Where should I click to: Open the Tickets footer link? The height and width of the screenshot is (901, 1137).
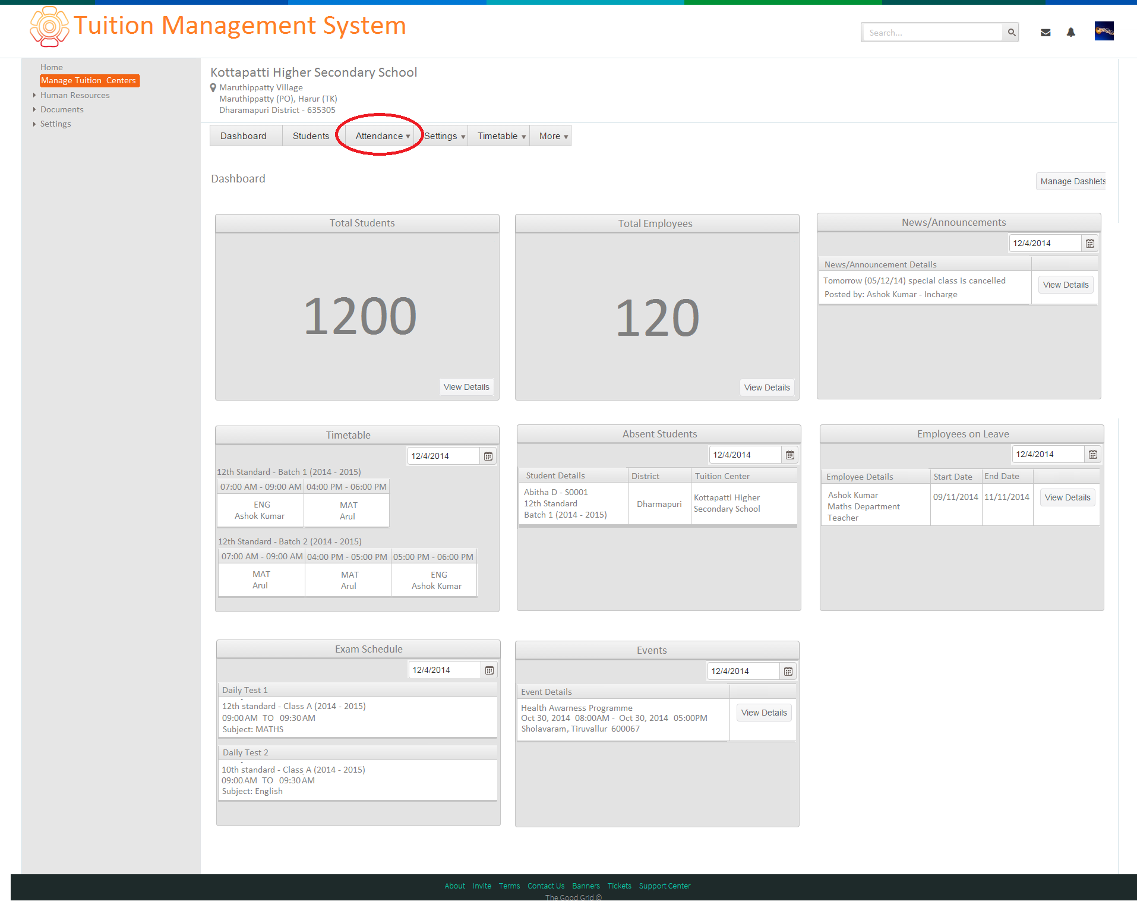[x=619, y=886]
